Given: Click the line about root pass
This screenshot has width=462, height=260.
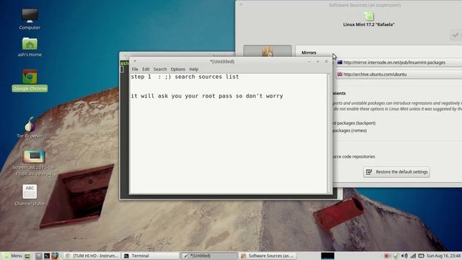Looking at the screenshot, I should pyautogui.click(x=207, y=96).
